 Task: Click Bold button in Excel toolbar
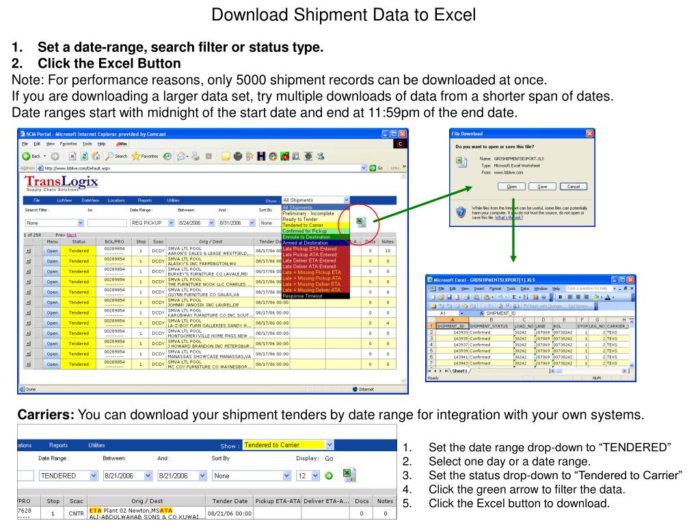560,297
